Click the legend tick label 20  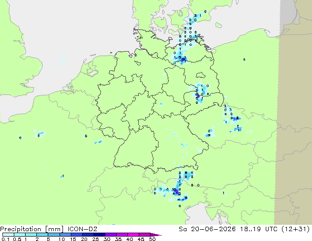click(x=84, y=239)
